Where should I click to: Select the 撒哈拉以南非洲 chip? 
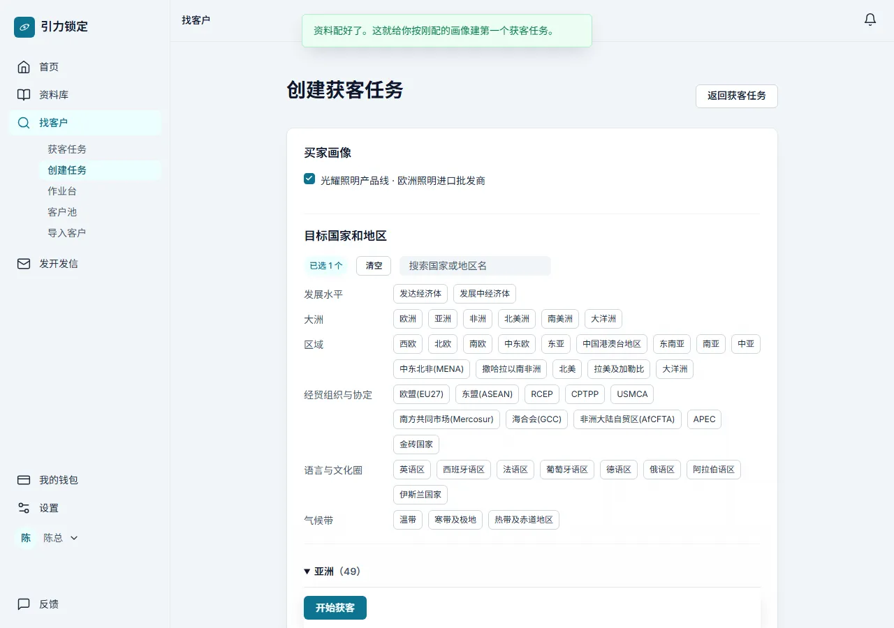click(x=511, y=369)
